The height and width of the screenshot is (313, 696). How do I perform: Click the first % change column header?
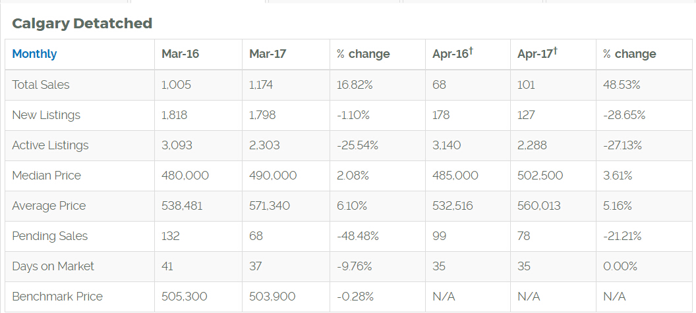[x=363, y=54]
